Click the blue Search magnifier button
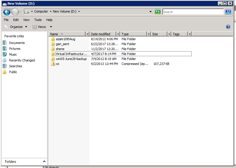Image resolution: width=236 pixels, height=168 pixels. click(228, 12)
